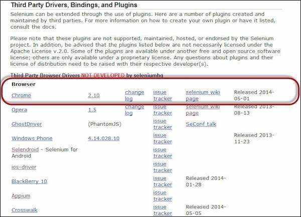Open the Chrome driver link
The height and width of the screenshot is (217, 301).
point(21,95)
